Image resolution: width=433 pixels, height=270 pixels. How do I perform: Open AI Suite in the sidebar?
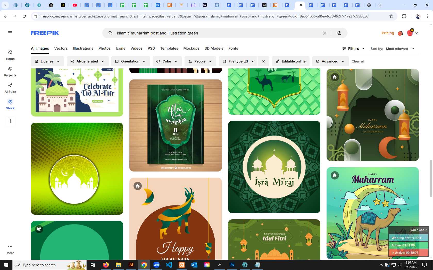(10, 88)
